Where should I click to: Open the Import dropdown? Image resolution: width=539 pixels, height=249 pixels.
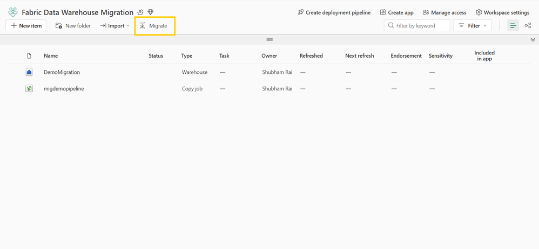(x=114, y=25)
